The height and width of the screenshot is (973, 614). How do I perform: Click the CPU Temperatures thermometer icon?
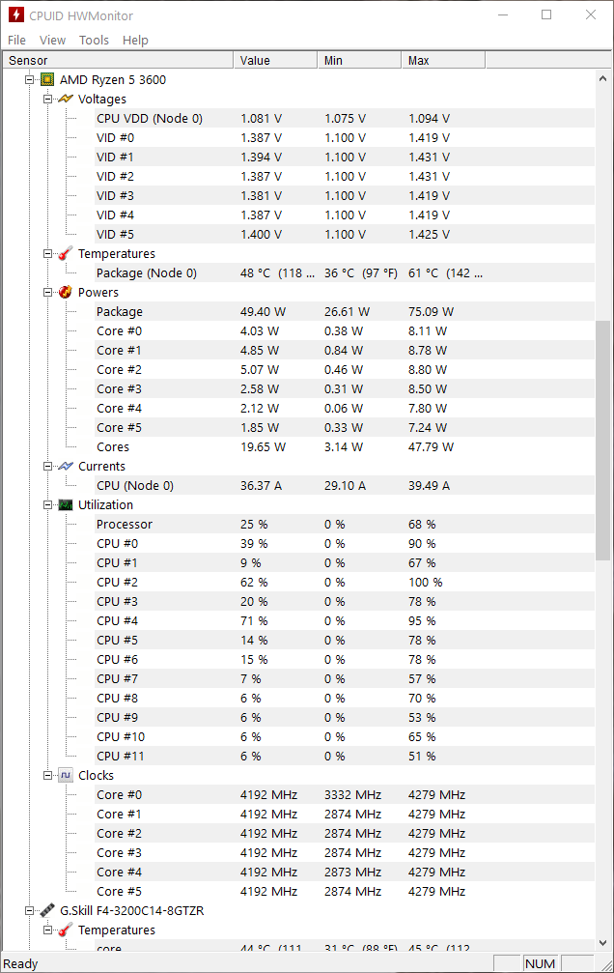pyautogui.click(x=66, y=253)
